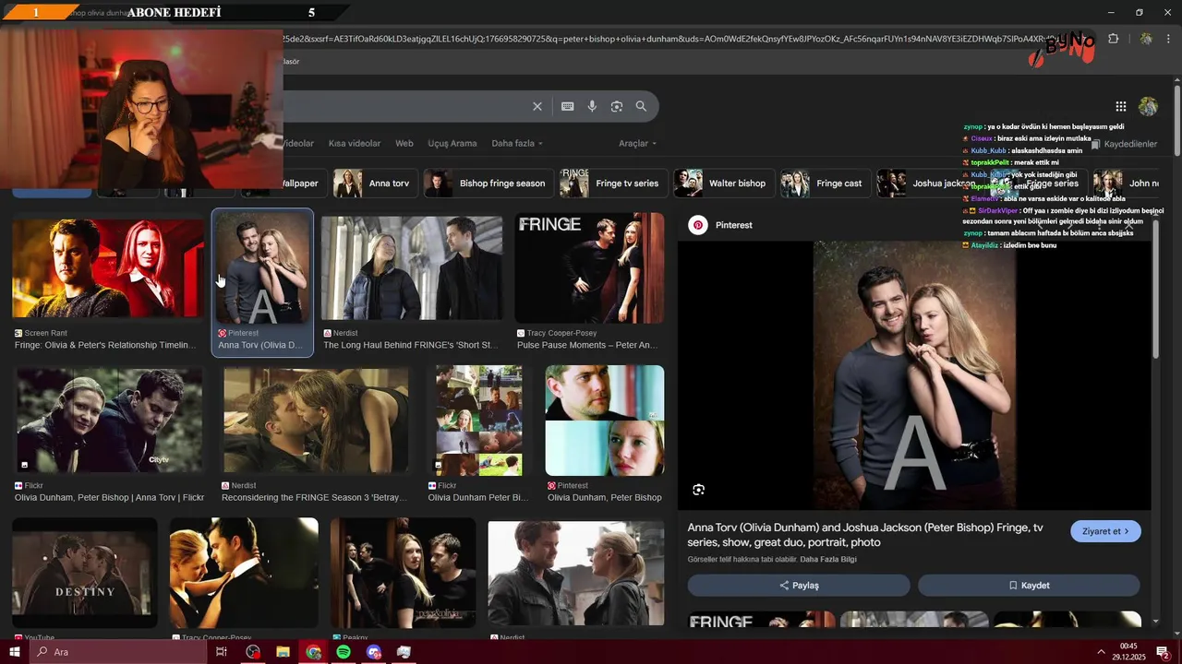Switch to the Kısa videolar tab
This screenshot has height=664, width=1182.
pos(355,144)
